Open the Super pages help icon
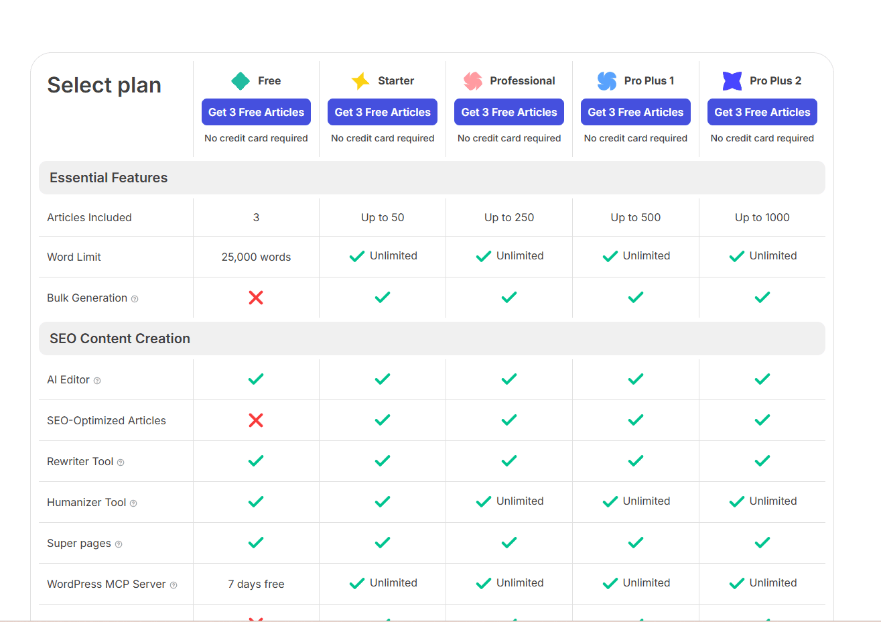Screen dimensions: 881x622 point(119,544)
